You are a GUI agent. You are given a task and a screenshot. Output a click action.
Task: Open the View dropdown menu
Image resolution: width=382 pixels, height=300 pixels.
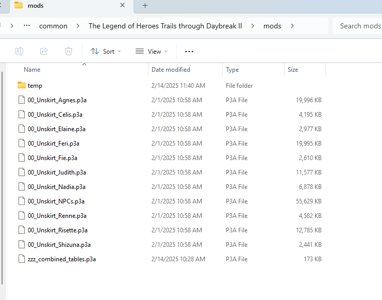[x=152, y=52]
